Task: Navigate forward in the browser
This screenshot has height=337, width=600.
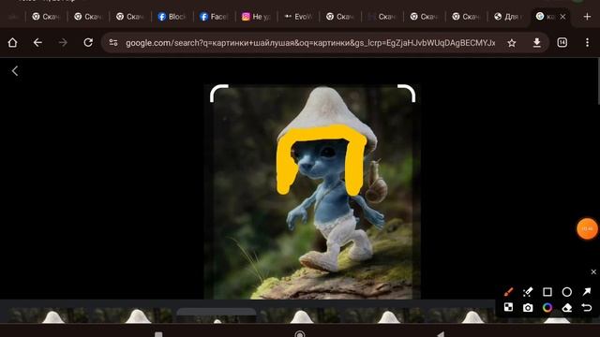Action: 63,42
